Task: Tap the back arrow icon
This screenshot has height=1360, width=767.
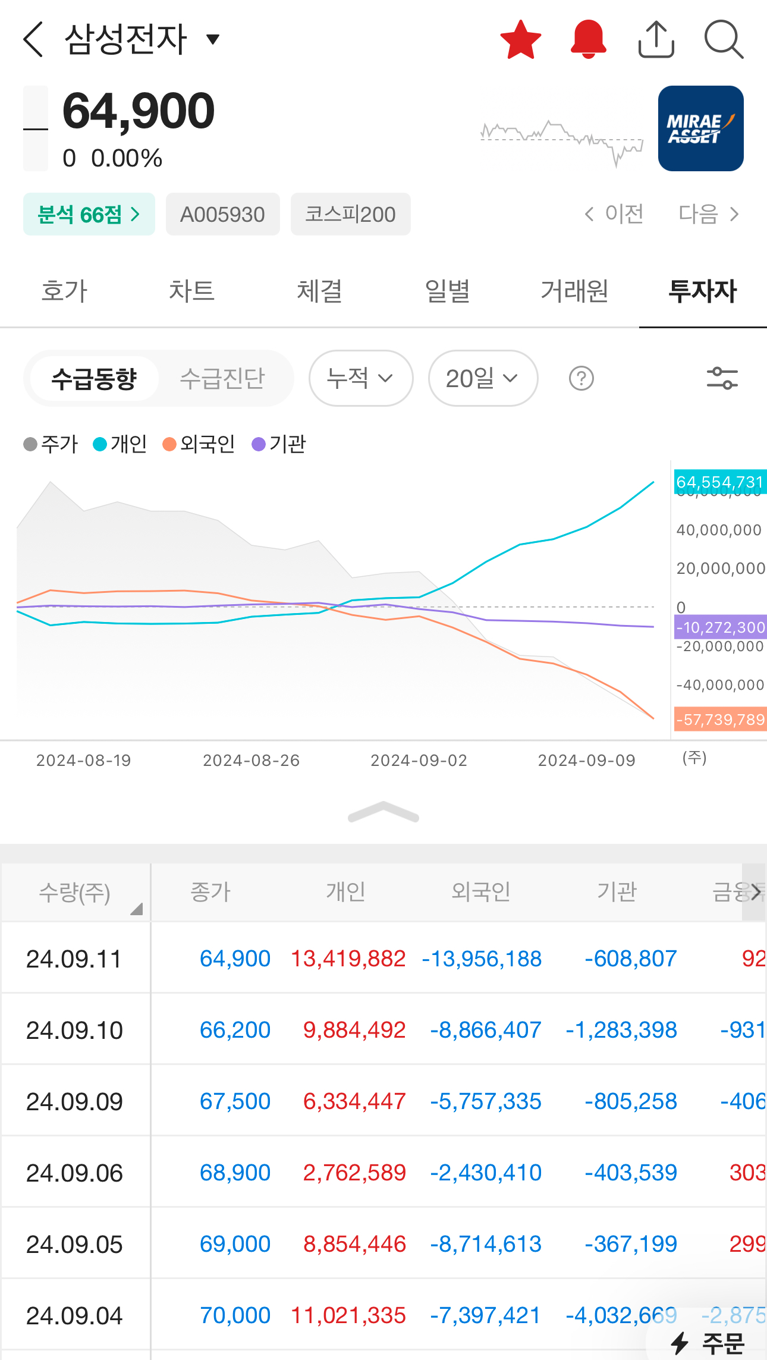Action: coord(33,39)
